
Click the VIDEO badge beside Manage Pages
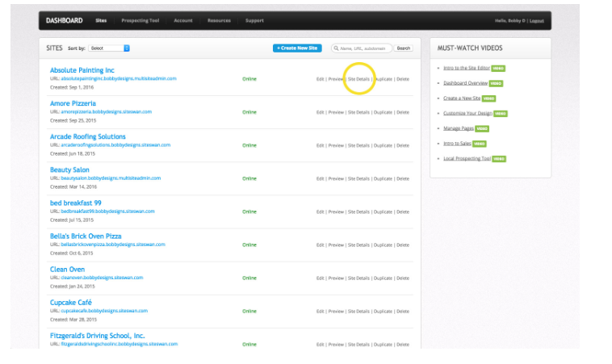point(482,129)
